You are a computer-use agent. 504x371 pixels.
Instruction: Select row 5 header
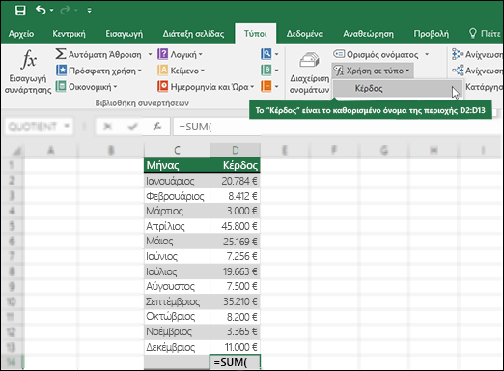pos(13,226)
